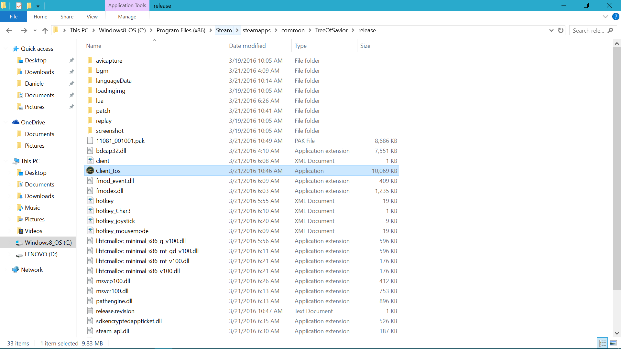Open the Manage ribbon tab
This screenshot has width=621, height=349.
tap(127, 16)
